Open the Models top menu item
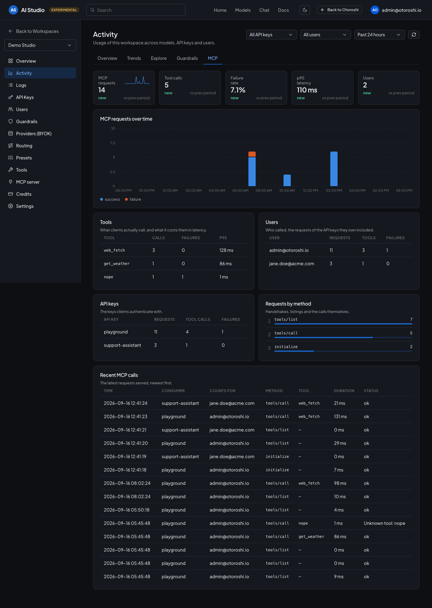 [243, 10]
